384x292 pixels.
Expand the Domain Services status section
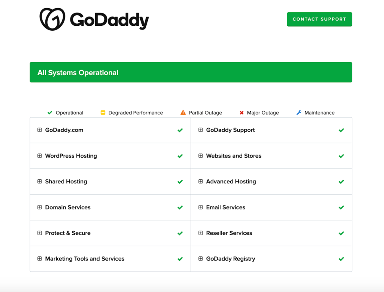39,207
